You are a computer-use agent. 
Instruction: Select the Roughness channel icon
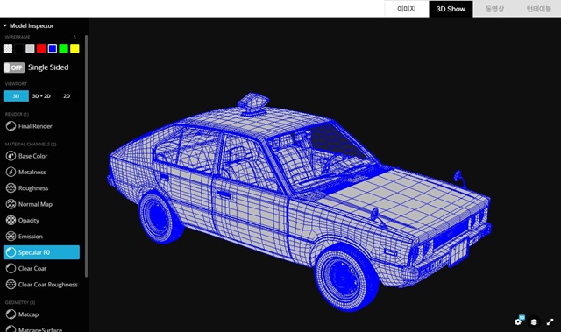coord(11,188)
